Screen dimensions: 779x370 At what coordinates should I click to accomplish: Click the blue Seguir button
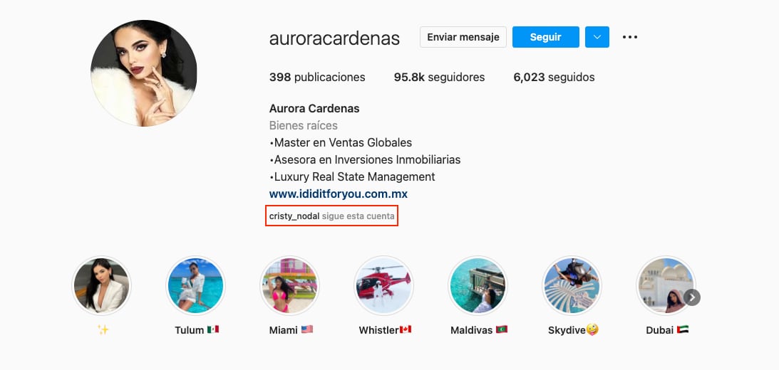pos(545,37)
